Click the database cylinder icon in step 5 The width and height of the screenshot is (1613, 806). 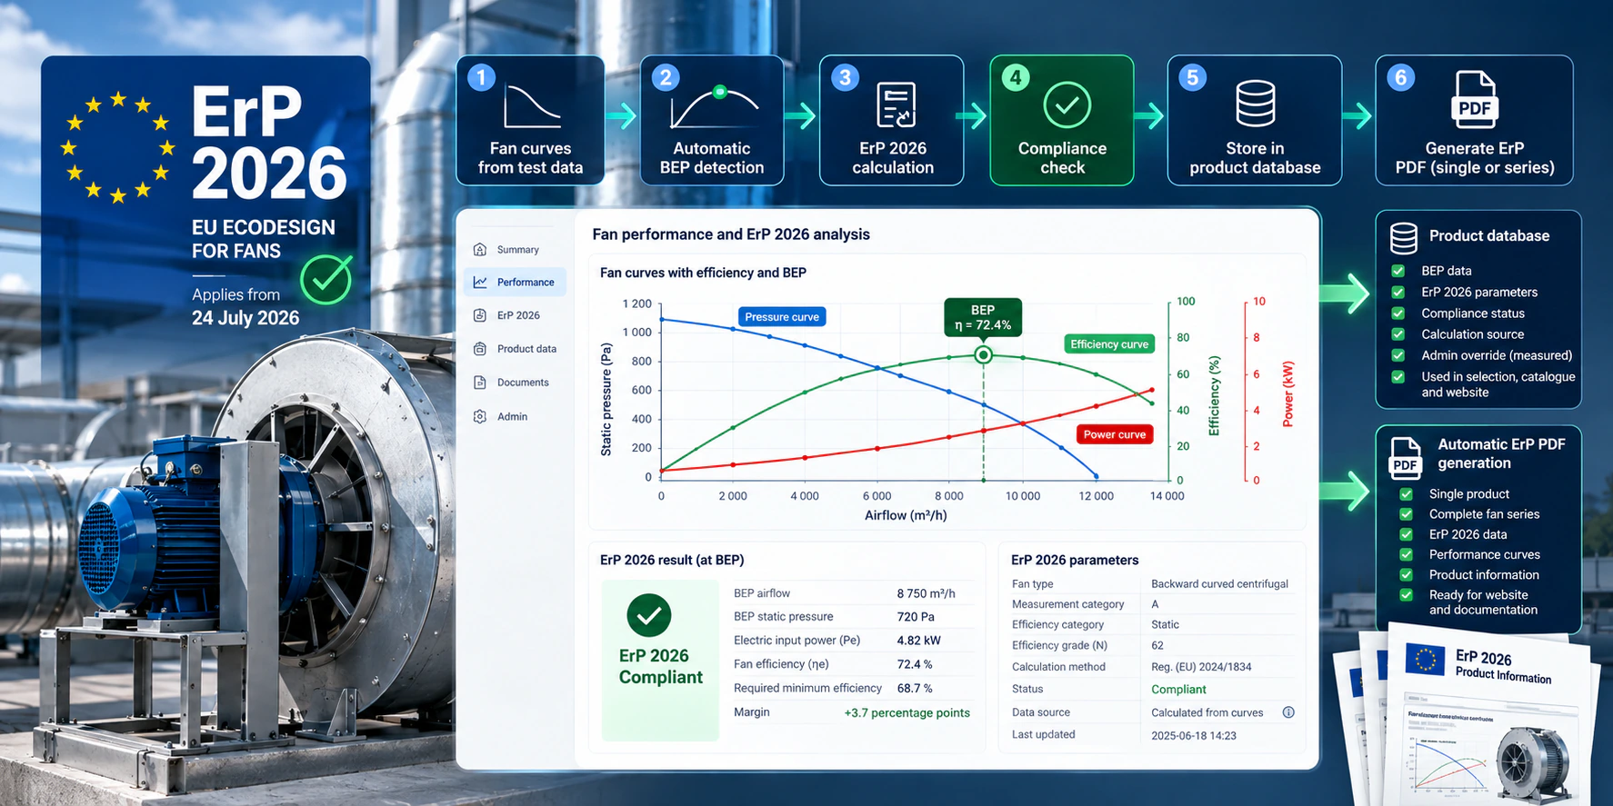point(1256,104)
